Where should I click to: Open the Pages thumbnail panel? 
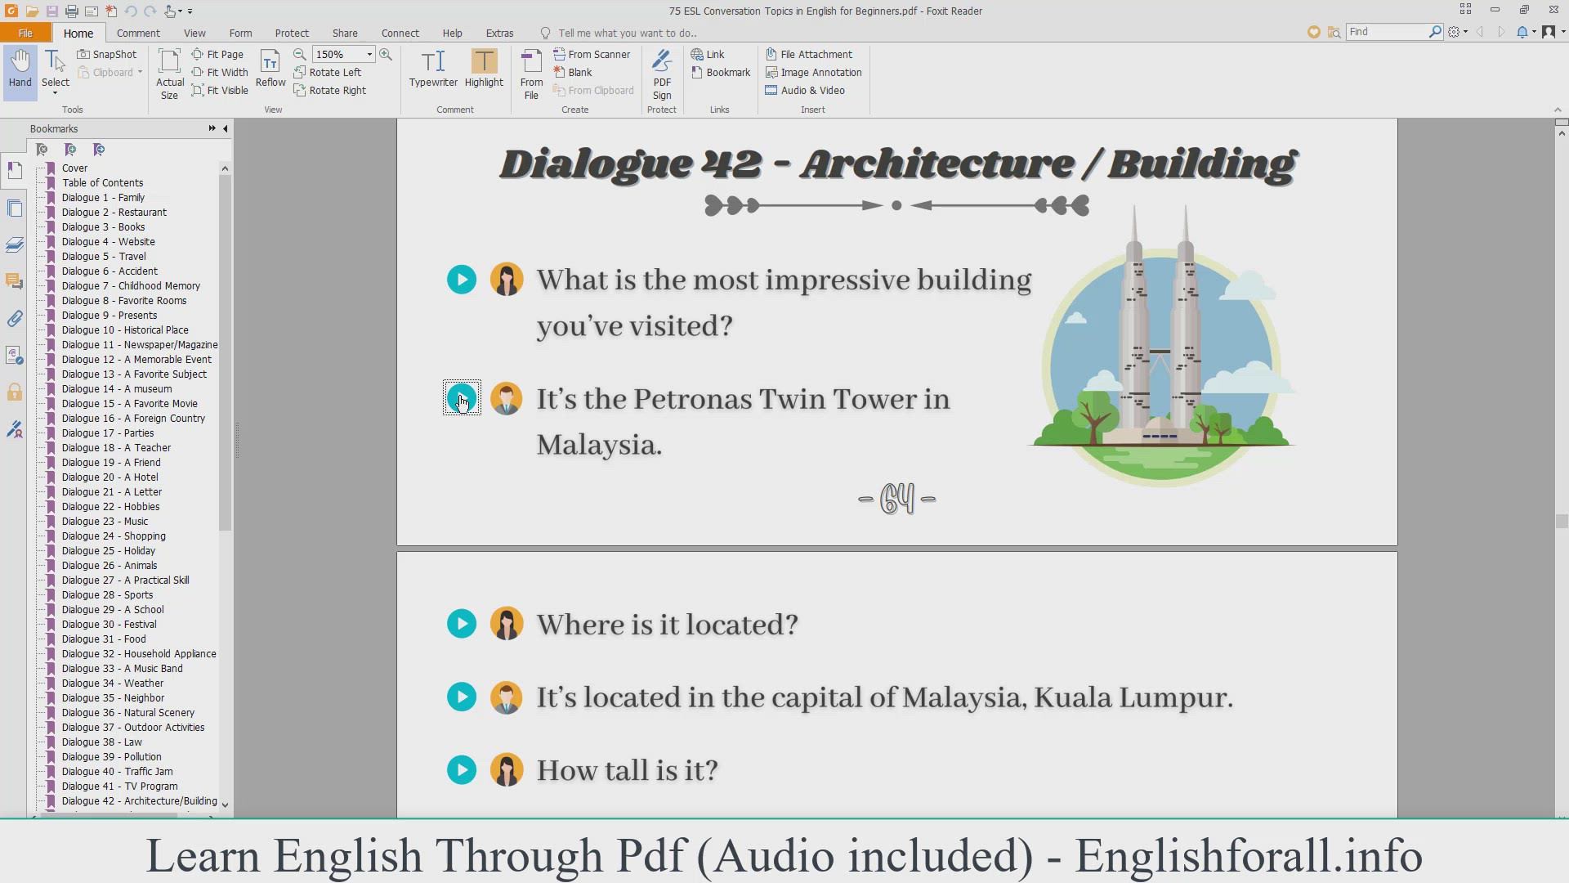pos(15,208)
